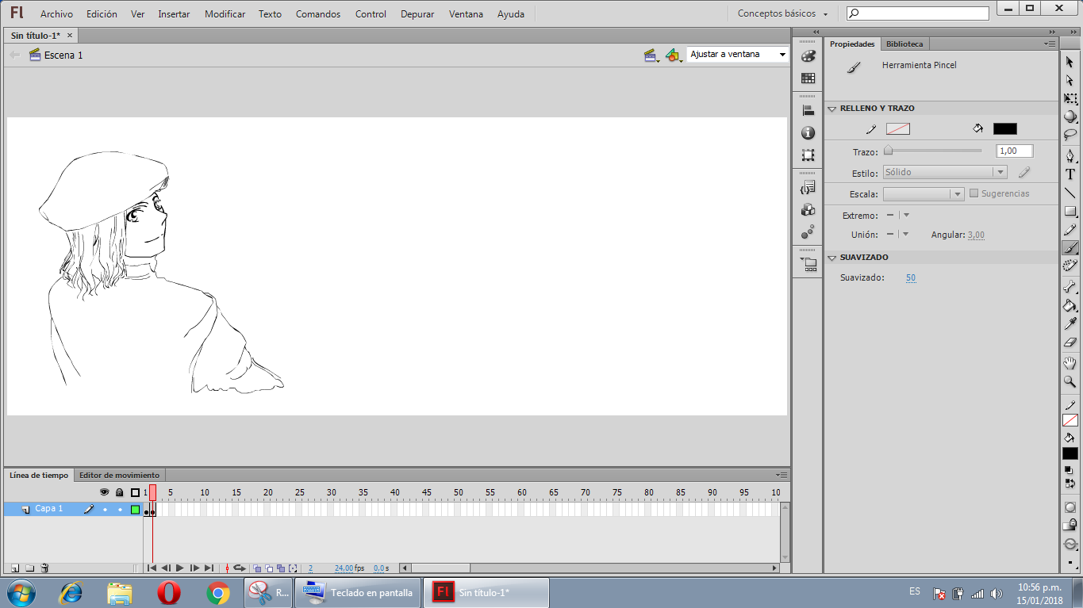Select the Bone tool

point(1070,287)
